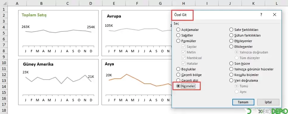Choose Sütun farklılıkları option

[x=245, y=35]
